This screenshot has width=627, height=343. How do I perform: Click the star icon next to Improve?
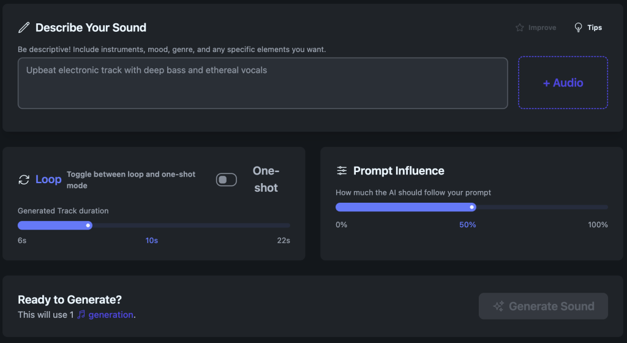pyautogui.click(x=520, y=28)
